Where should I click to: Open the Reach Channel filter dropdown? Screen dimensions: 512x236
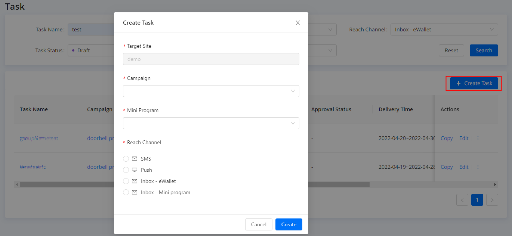pos(444,29)
